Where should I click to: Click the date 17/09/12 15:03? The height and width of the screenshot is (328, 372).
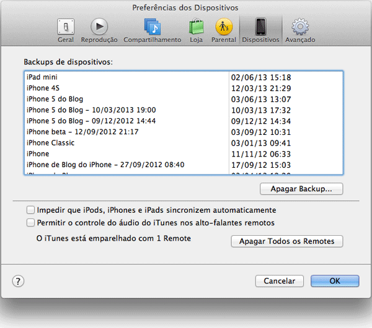tap(261, 165)
